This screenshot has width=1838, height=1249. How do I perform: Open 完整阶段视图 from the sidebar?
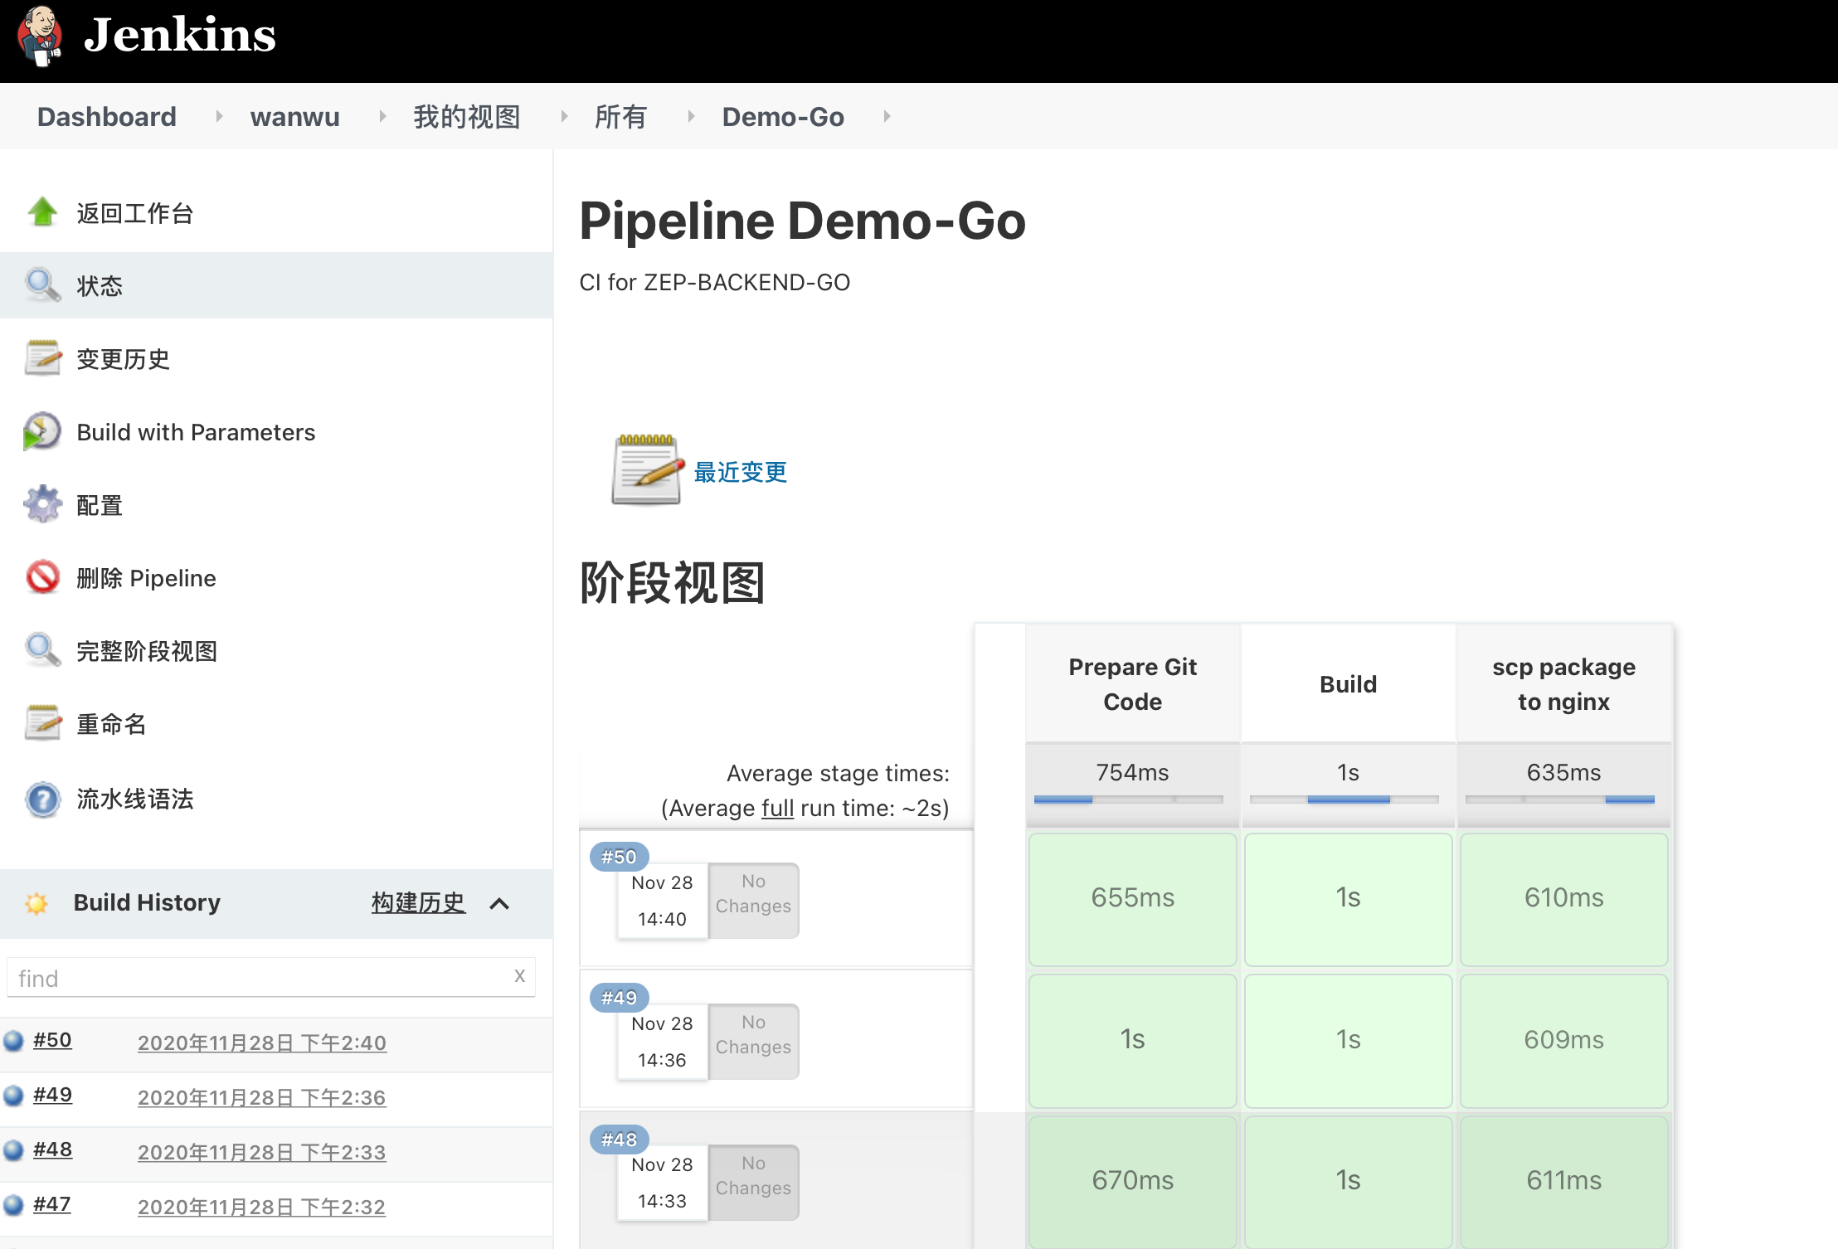click(147, 651)
